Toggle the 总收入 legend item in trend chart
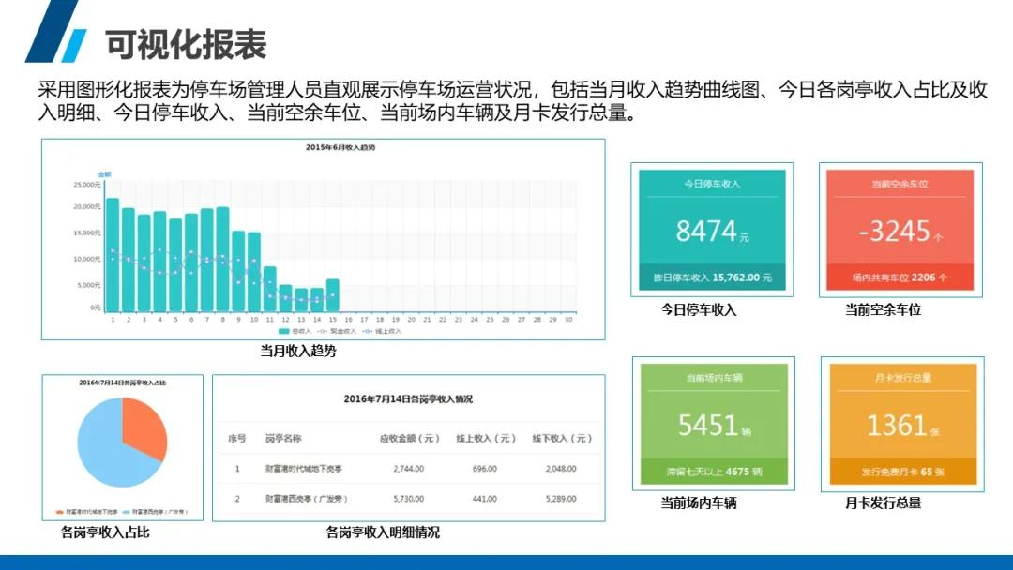1013x570 pixels. coord(294,331)
